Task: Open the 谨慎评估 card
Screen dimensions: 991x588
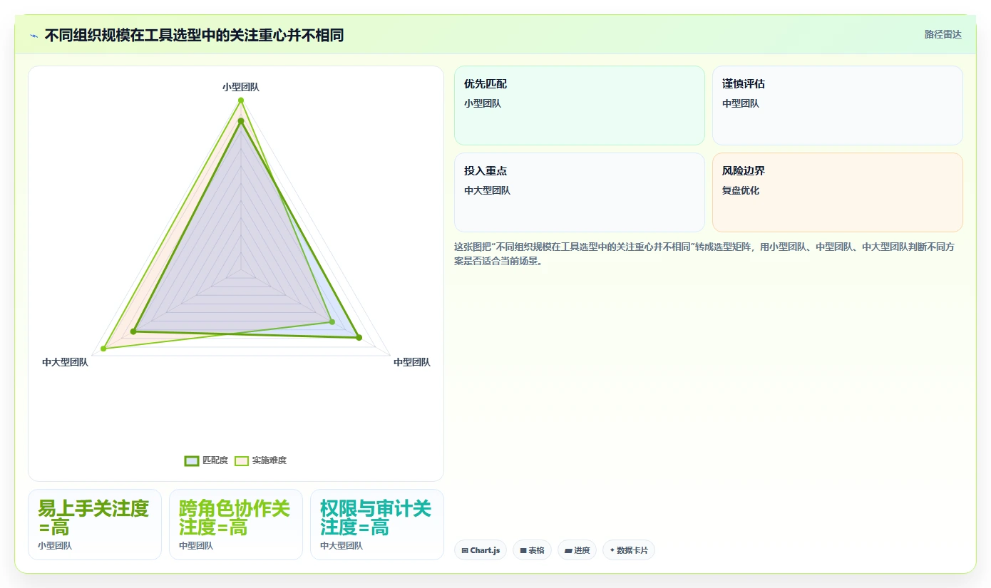Action: click(x=837, y=105)
